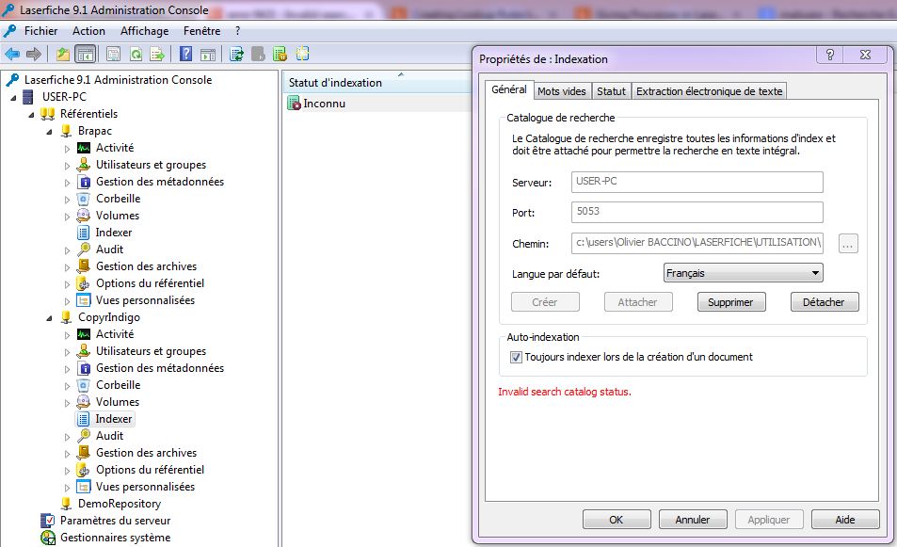897x547 pixels.
Task: Click the Forward arrow in toolbar
Action: coord(34,55)
